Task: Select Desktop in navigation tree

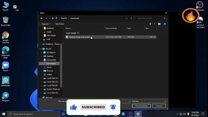Action: click(x=48, y=56)
